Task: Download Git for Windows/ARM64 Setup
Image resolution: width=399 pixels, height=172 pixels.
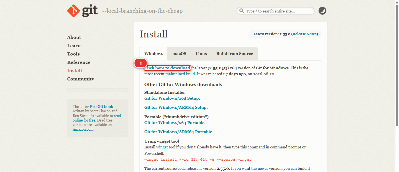Action: tap(175, 107)
